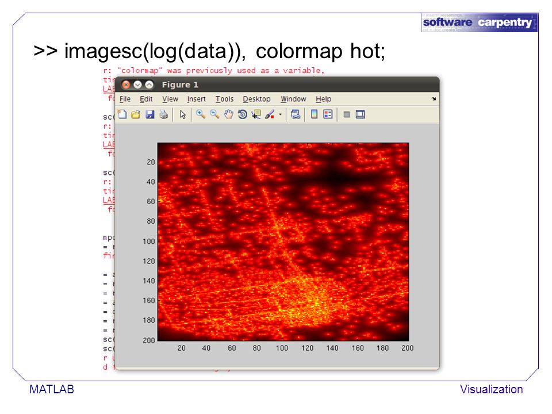Open the Brush tool color dropdown arrow
The image size is (552, 414).
(x=280, y=114)
